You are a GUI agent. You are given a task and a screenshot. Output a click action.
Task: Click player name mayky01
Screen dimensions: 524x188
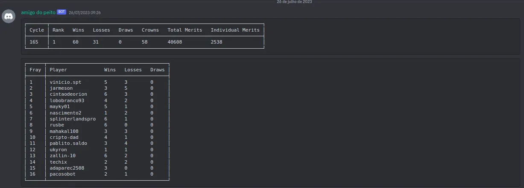(60, 106)
